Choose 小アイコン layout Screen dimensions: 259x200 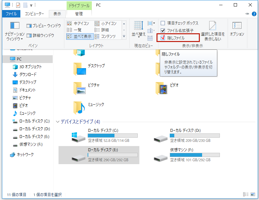click(105, 24)
